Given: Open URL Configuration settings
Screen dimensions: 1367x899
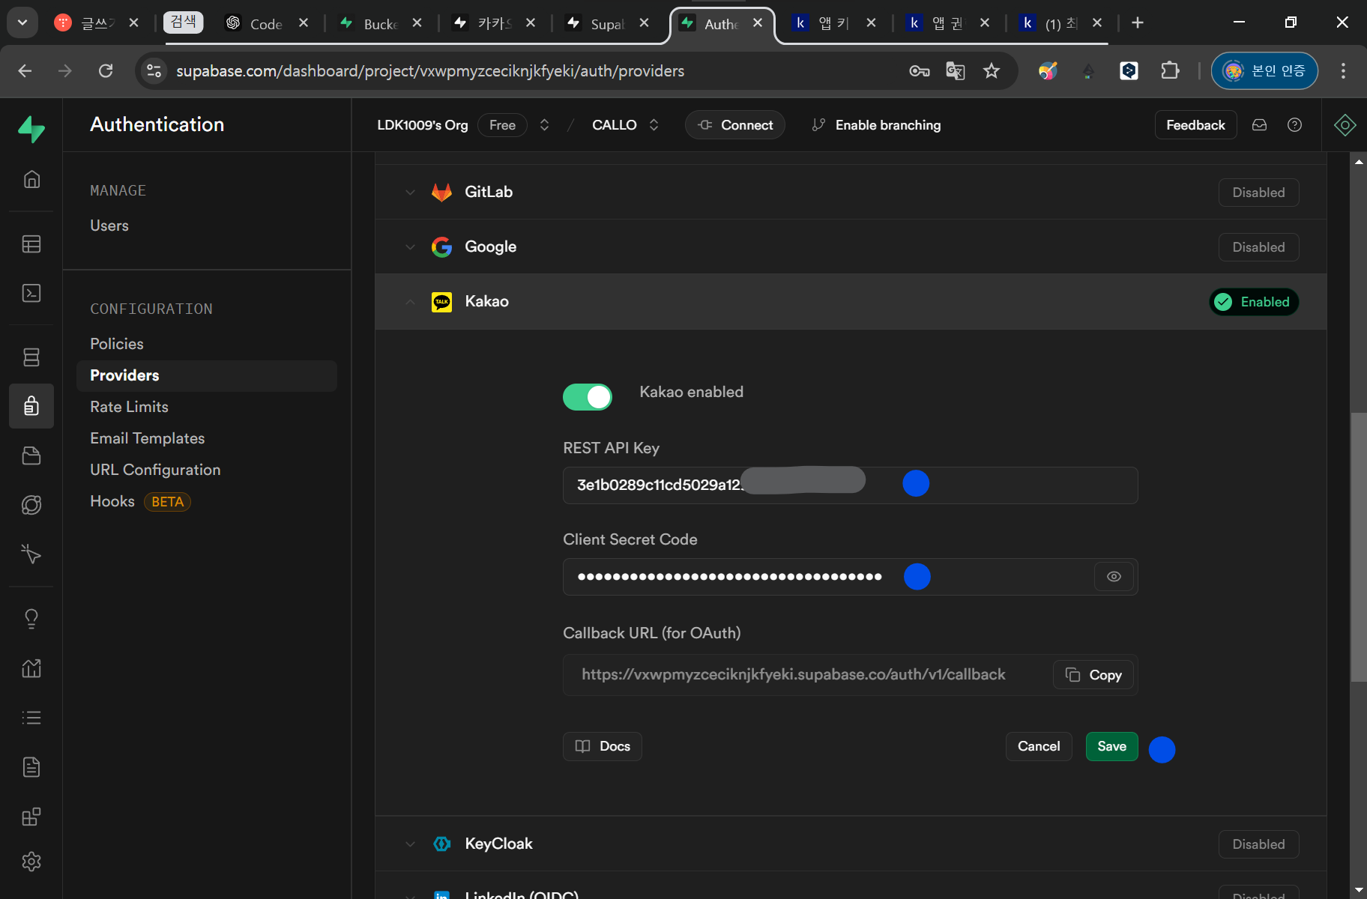Looking at the screenshot, I should 155,470.
